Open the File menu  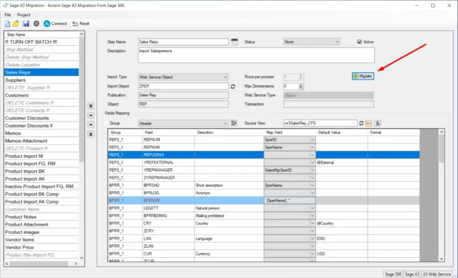click(8, 14)
